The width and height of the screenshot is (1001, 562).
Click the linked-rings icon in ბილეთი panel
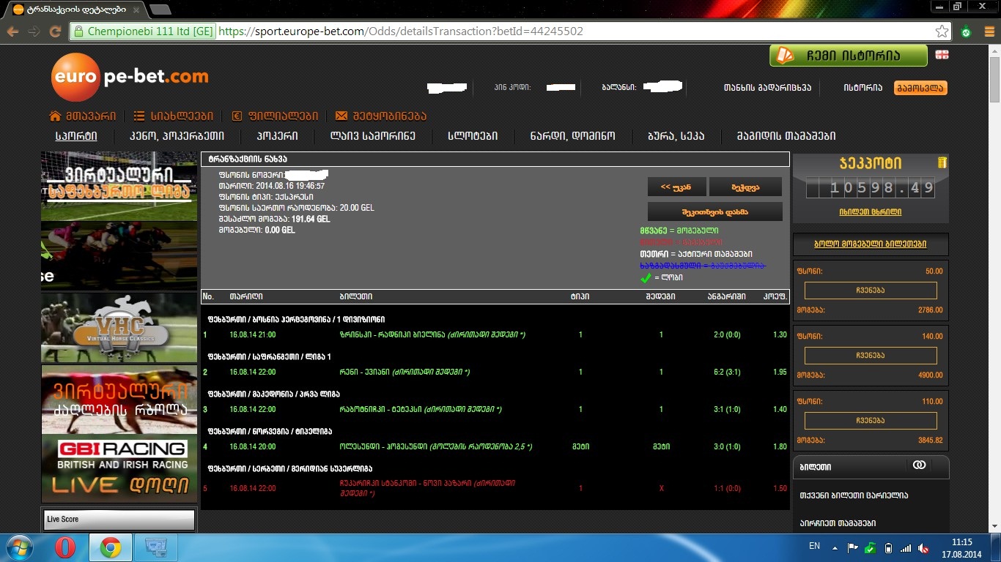click(x=919, y=465)
